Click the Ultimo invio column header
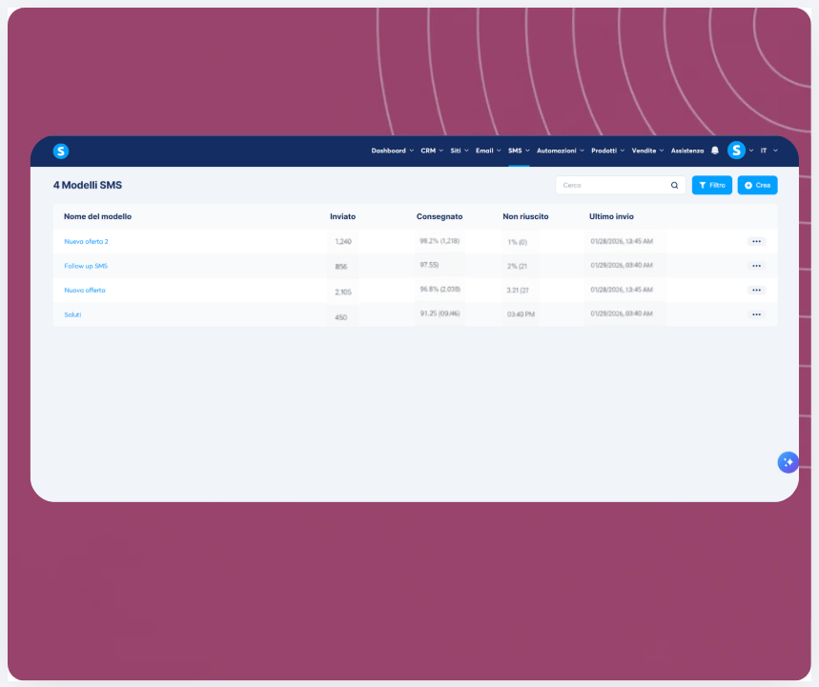 612,216
